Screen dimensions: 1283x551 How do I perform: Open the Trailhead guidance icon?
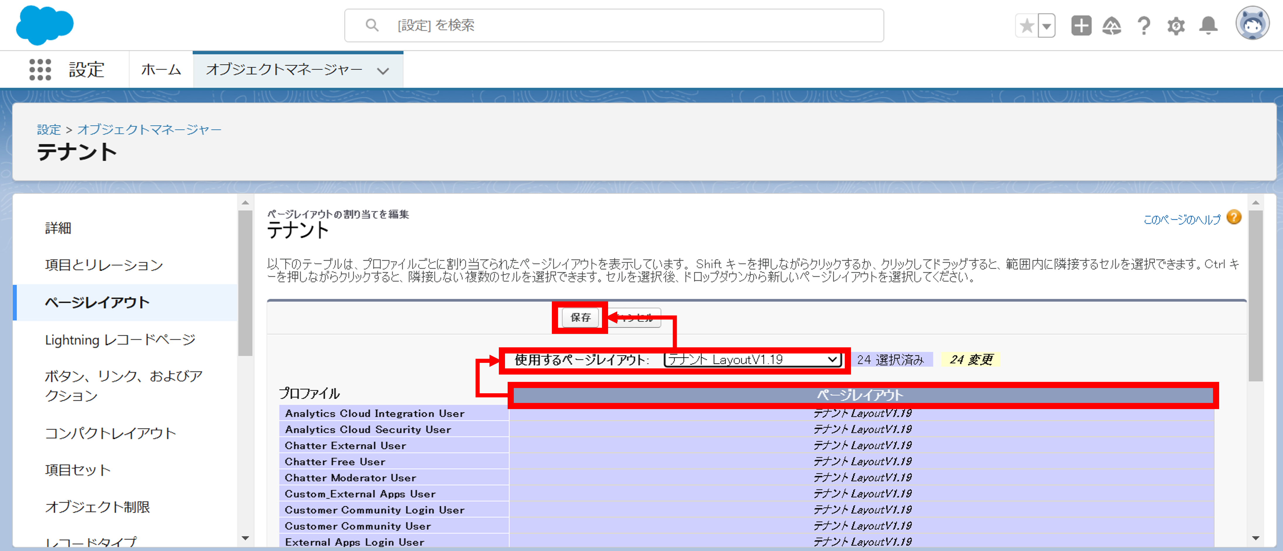pos(1112,25)
